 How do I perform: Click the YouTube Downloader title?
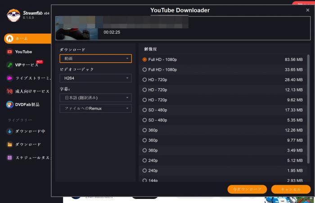180,10
